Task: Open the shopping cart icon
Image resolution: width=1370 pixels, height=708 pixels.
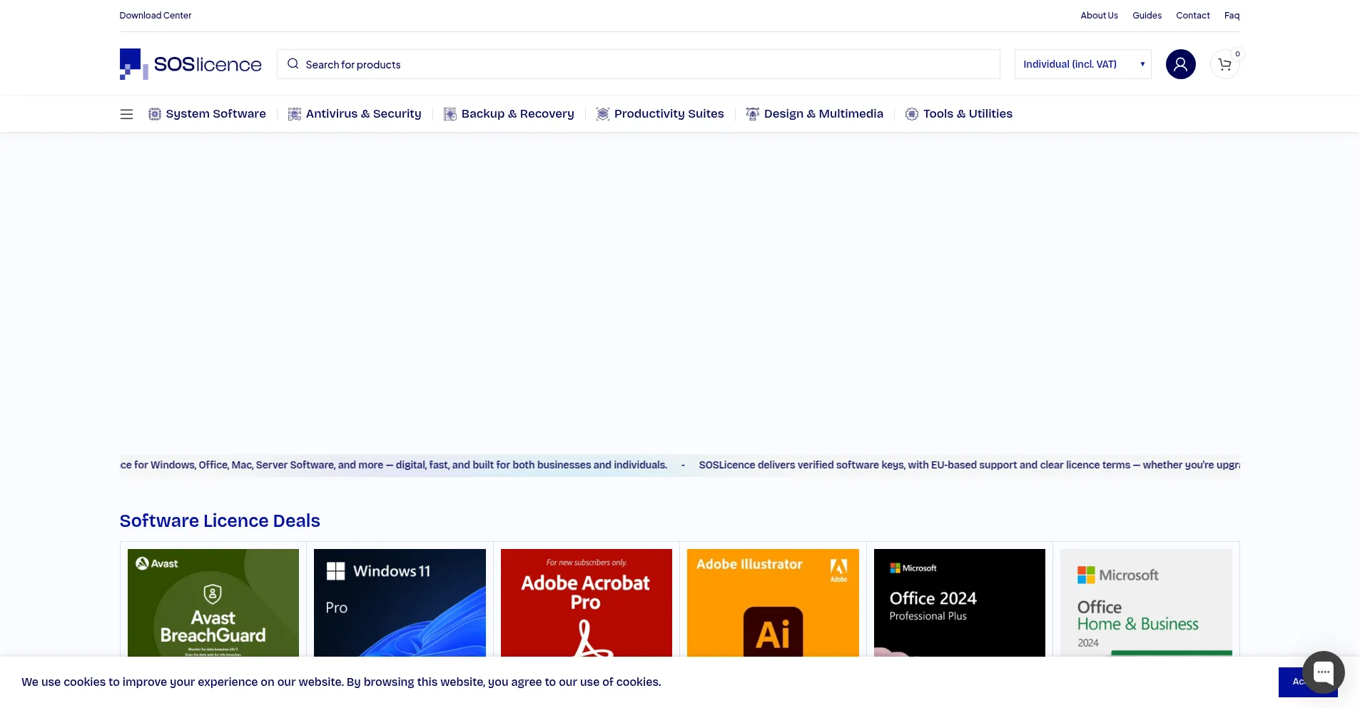Action: click(1225, 65)
